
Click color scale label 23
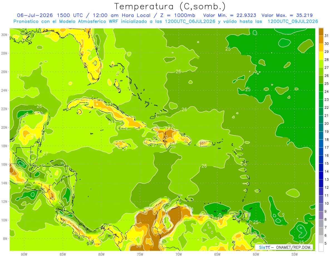pyautogui.click(x=327, y=100)
